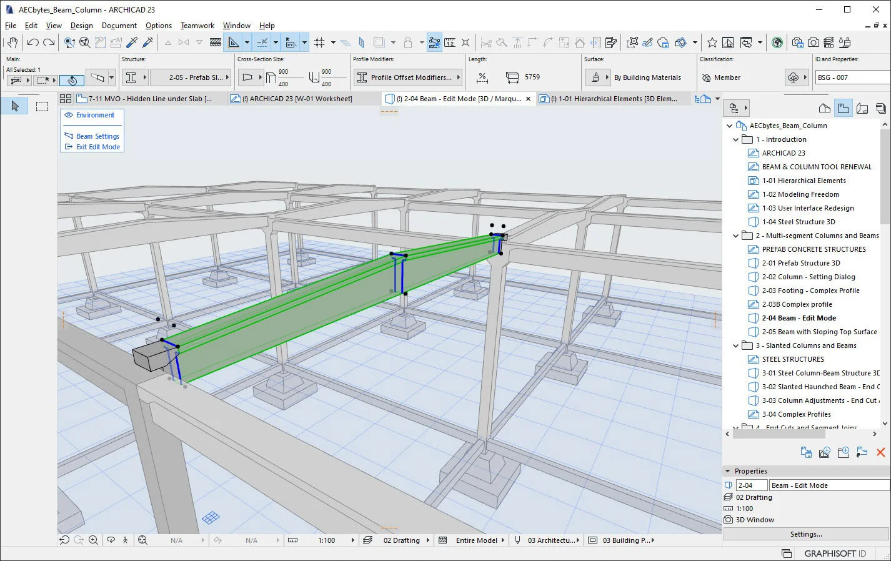Close the 2-04 Beam Edit Mode tab
Image resolution: width=891 pixels, height=561 pixels.
528,99
